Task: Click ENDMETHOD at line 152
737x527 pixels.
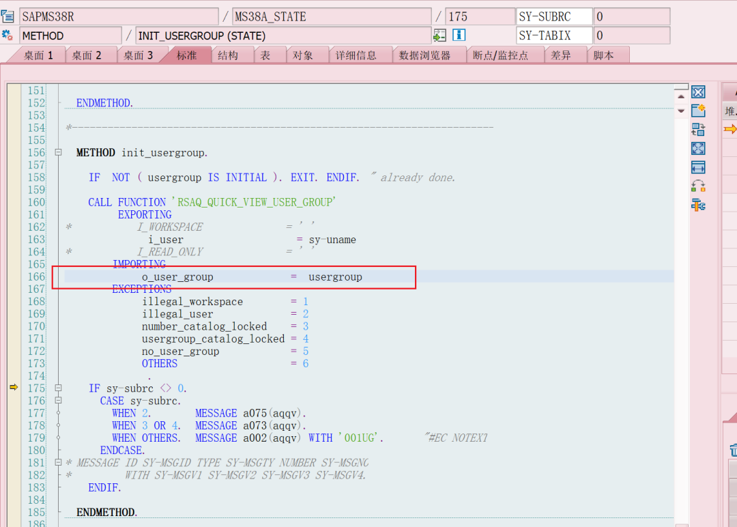Action: 105,103
